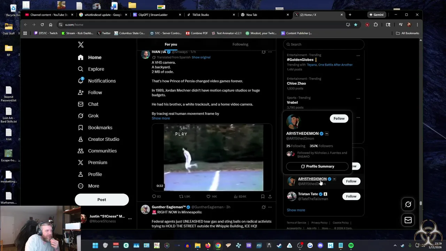
Task: Reload the page in Chrome
Action: (x=42, y=25)
